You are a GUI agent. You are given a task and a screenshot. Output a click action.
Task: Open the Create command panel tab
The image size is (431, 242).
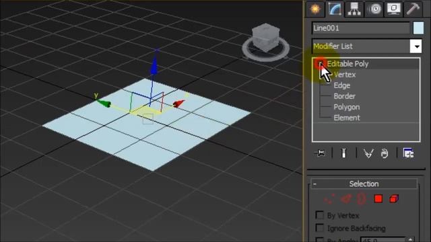pyautogui.click(x=315, y=9)
